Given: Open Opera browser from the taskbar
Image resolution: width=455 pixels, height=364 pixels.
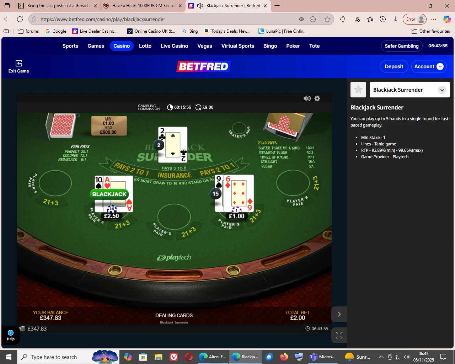Looking at the screenshot, I should coord(189,357).
